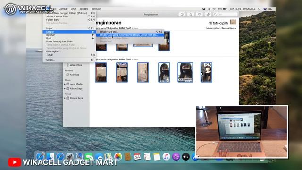
Task: Open FaceTime from the Dock
Action: click(x=89, y=157)
